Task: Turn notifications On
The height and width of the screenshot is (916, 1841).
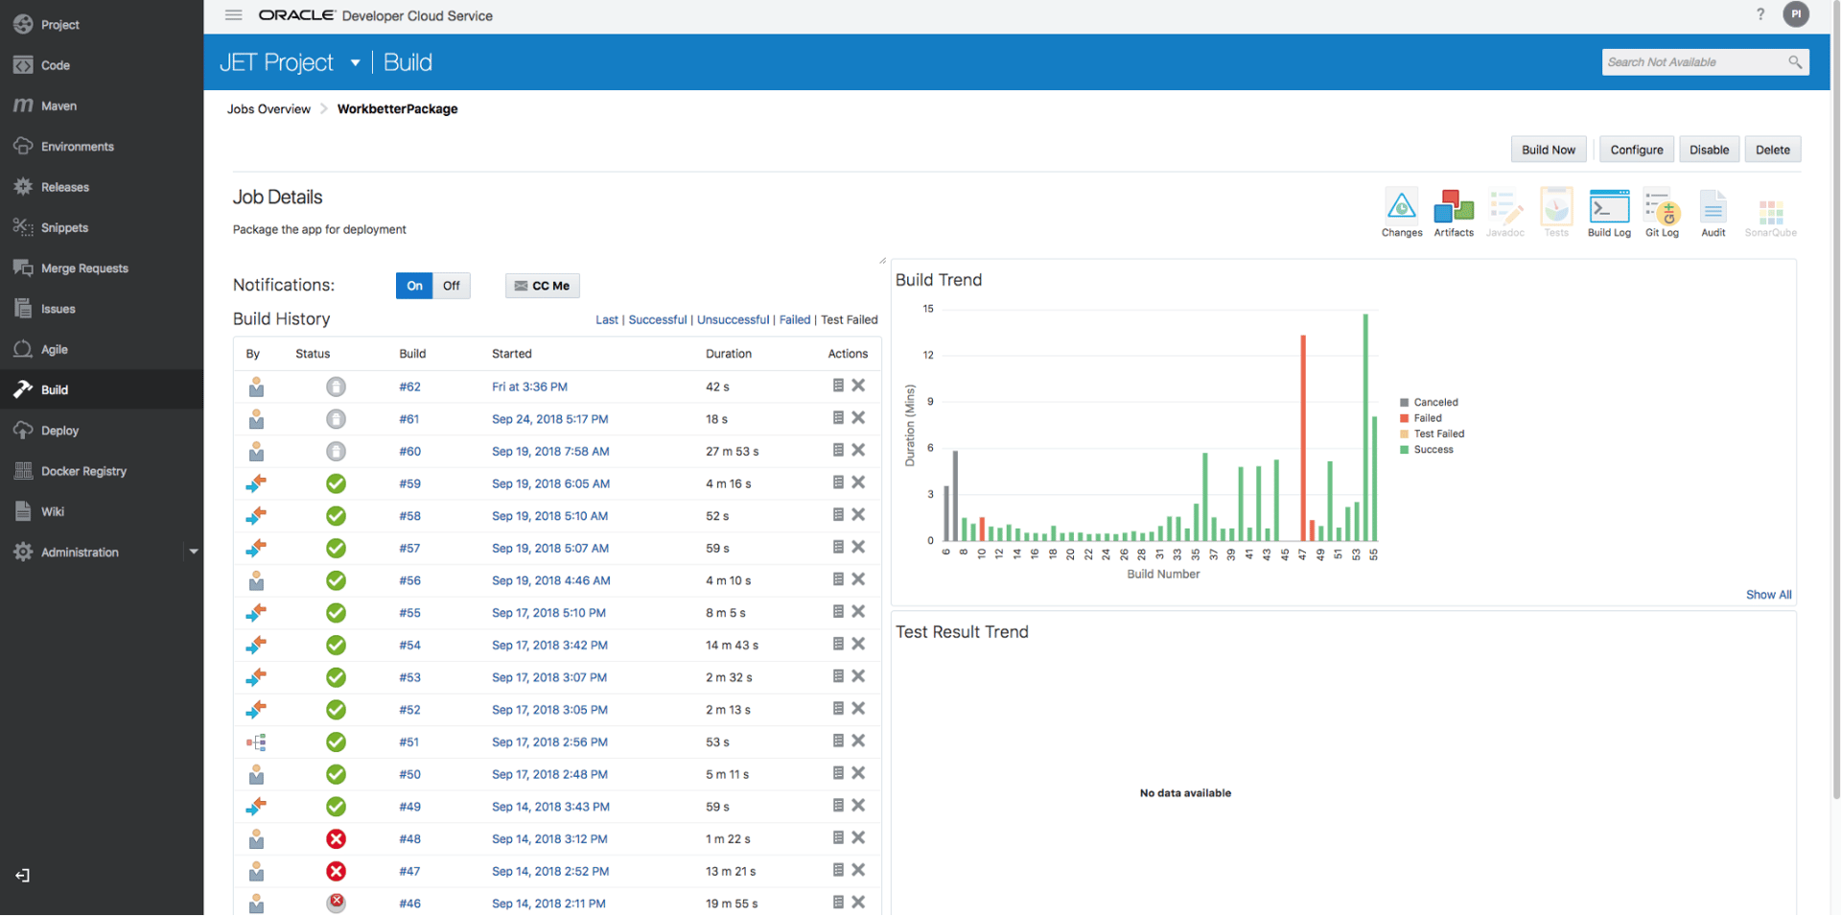Action: click(414, 286)
